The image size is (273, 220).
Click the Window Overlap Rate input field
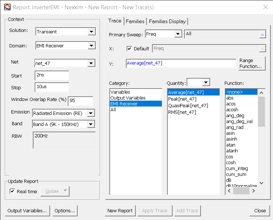coord(80,101)
